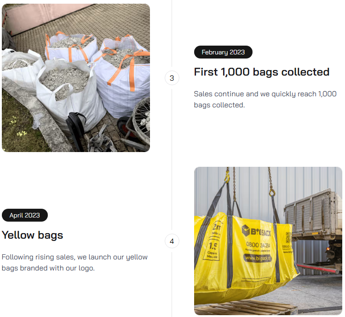Click the "First 1,000 bags collected" heading

262,72
